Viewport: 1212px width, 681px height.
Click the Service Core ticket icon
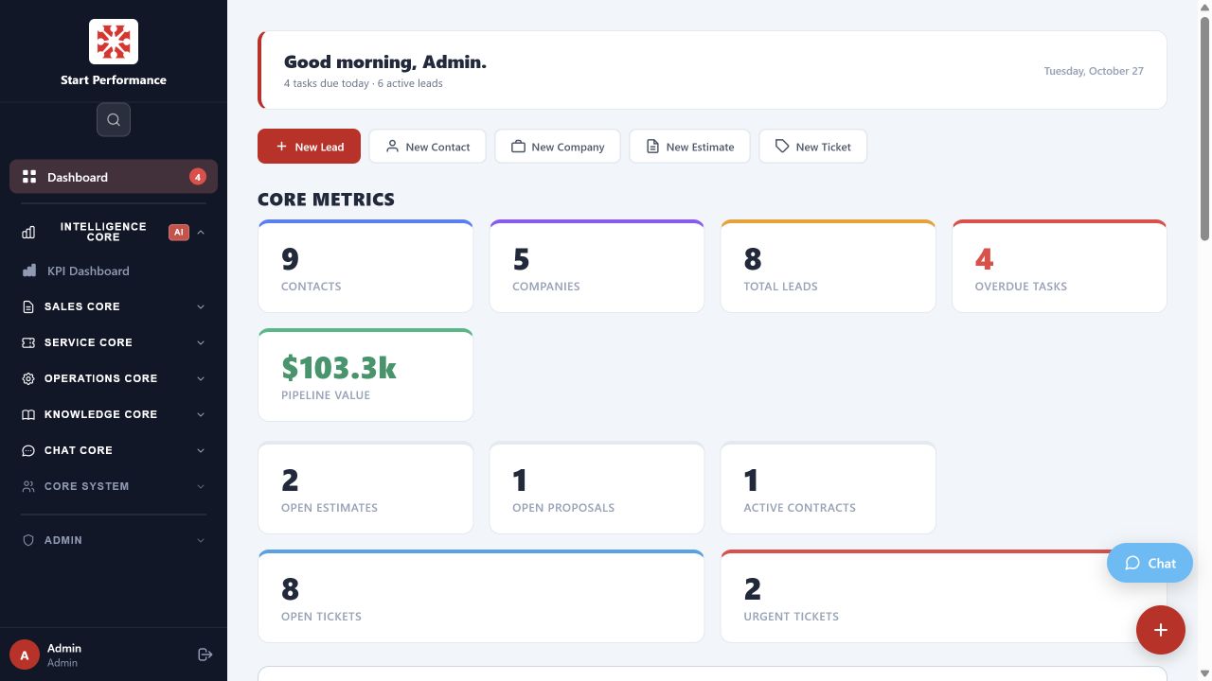click(28, 342)
